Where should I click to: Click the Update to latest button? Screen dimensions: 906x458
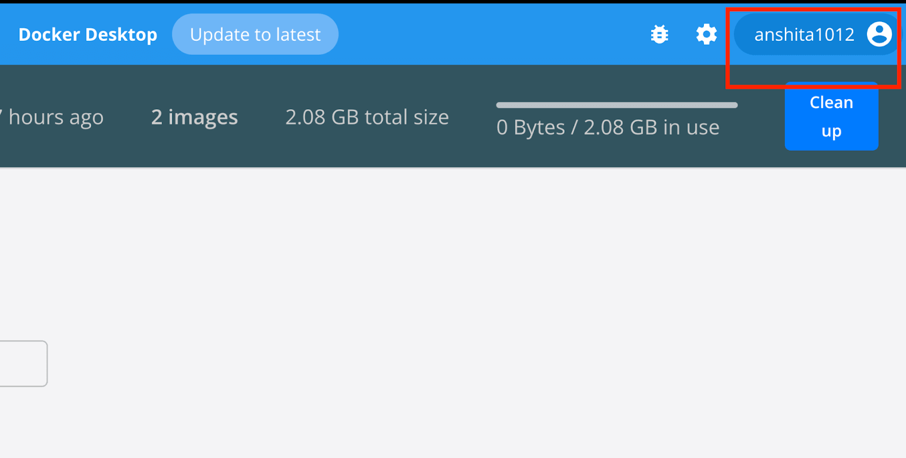click(255, 35)
